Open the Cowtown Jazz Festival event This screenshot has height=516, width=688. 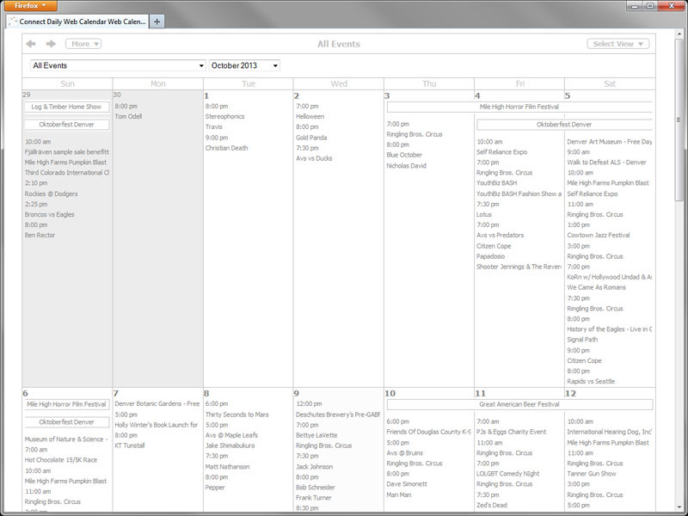[x=599, y=235]
